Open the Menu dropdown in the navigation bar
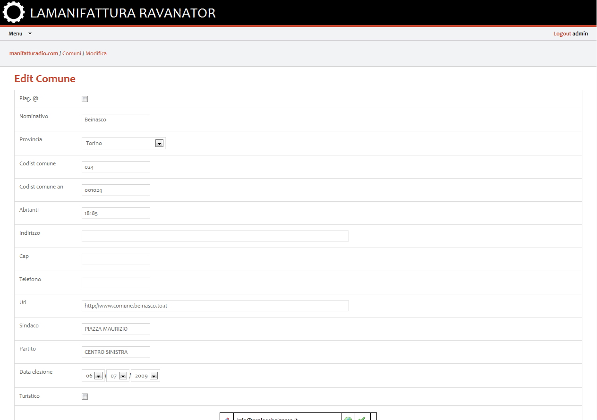This screenshot has width=597, height=420. (19, 34)
